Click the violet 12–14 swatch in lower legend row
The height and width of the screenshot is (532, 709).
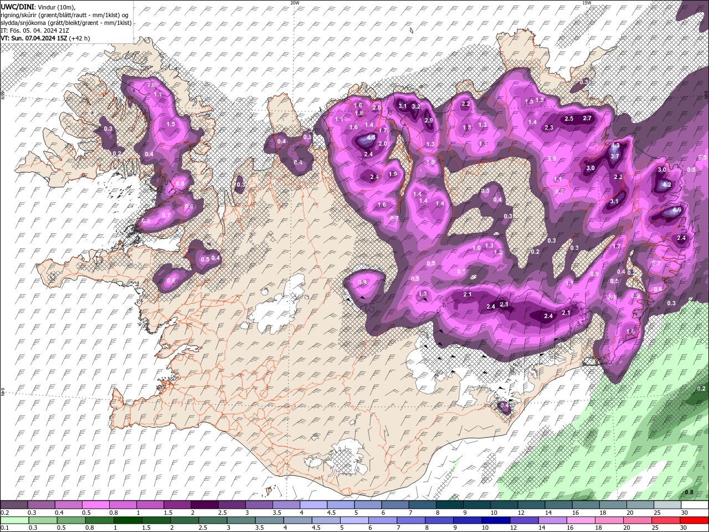523,520
